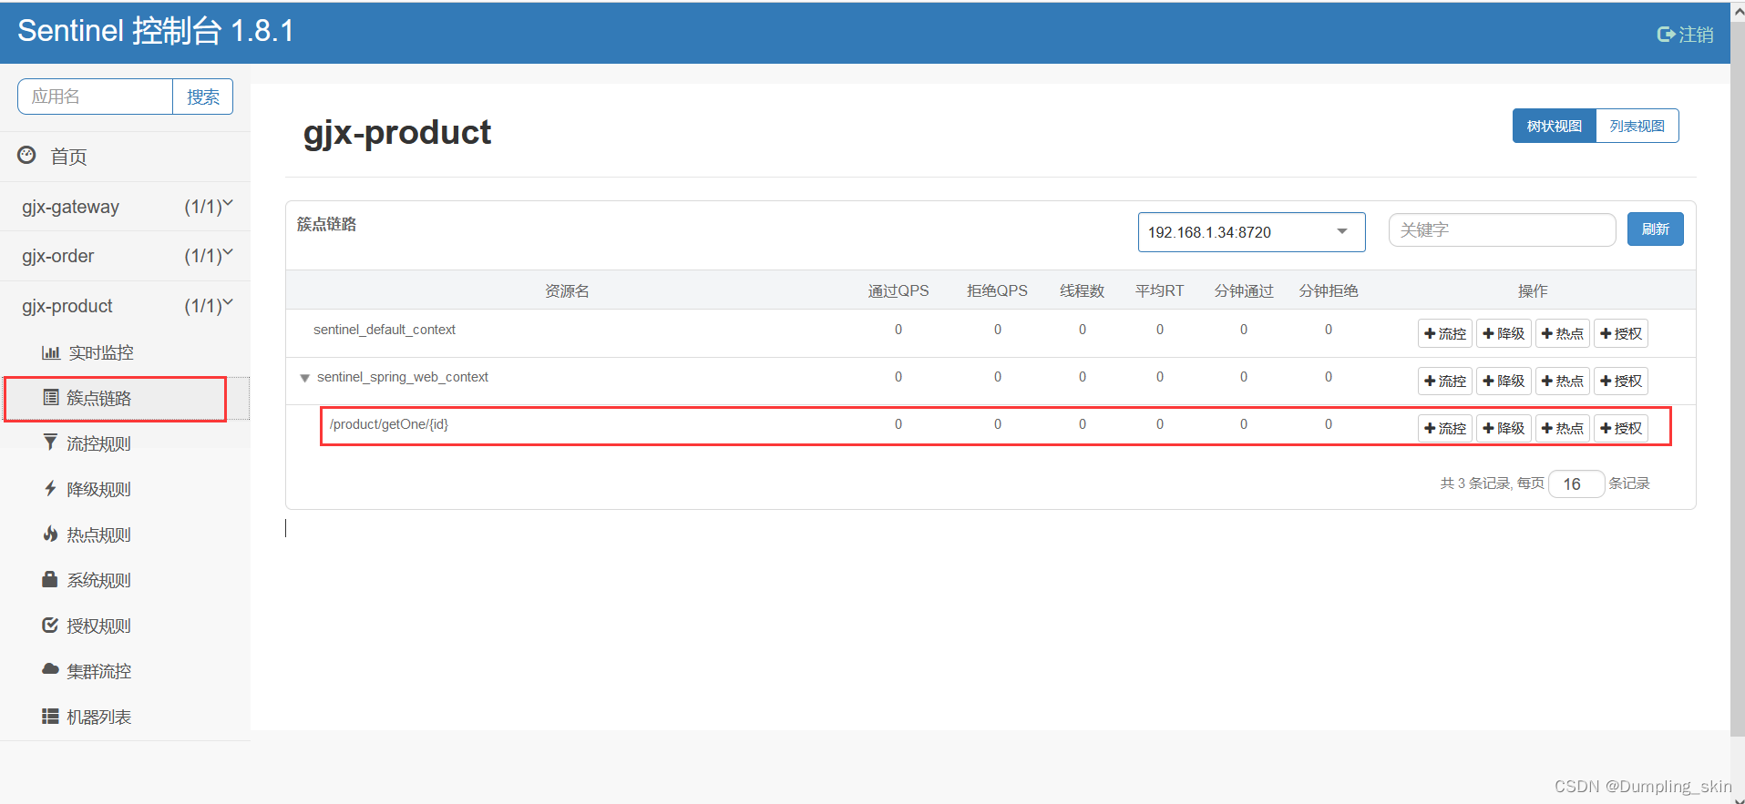Click the 搜索 search button
Screen dimensions: 1745x804
tap(202, 97)
